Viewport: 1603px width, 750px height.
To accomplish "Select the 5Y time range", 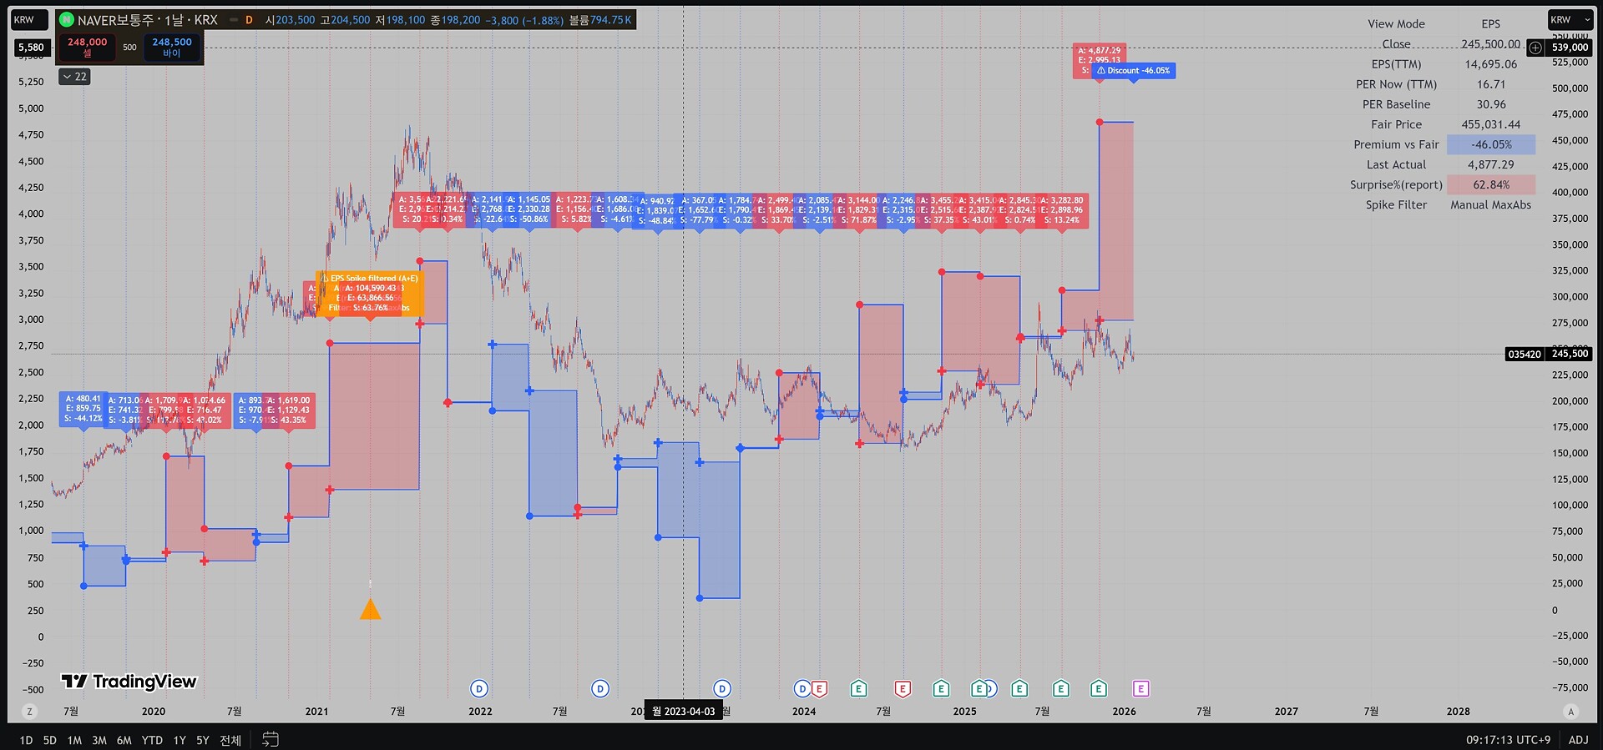I will [203, 740].
